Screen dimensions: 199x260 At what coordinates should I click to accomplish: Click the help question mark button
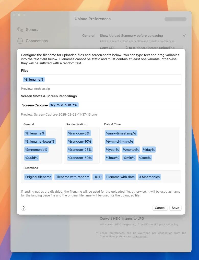(x=24, y=208)
